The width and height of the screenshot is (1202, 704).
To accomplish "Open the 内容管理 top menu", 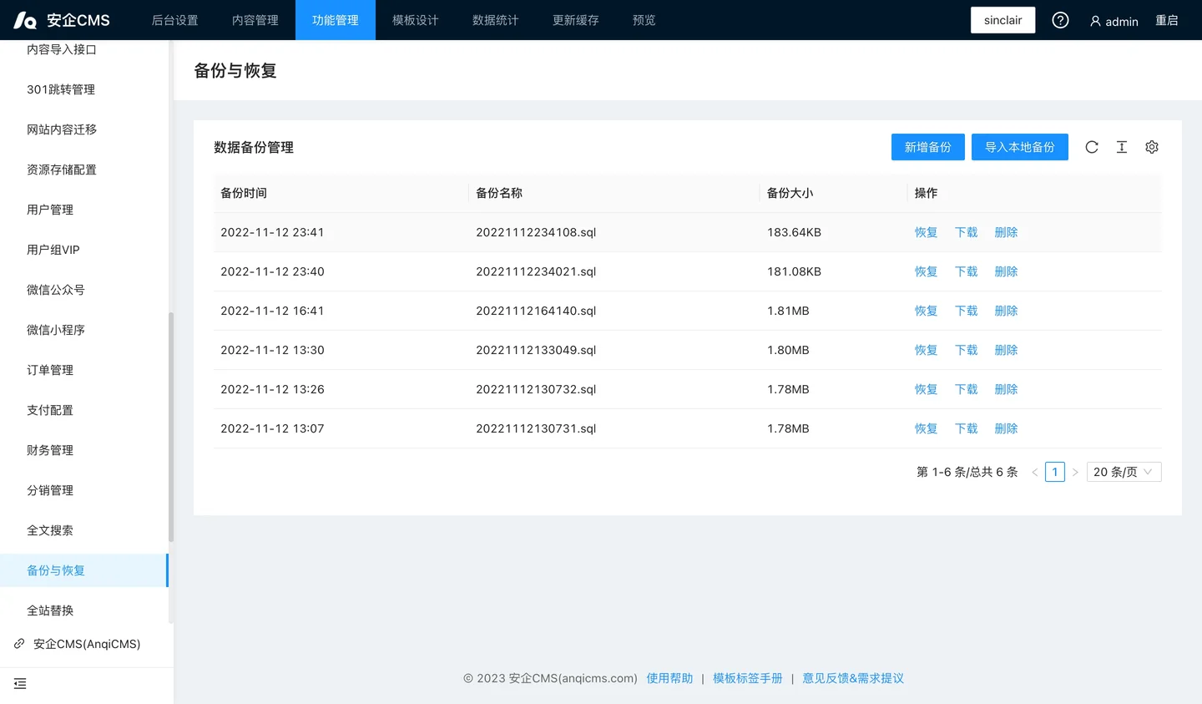I will [255, 20].
